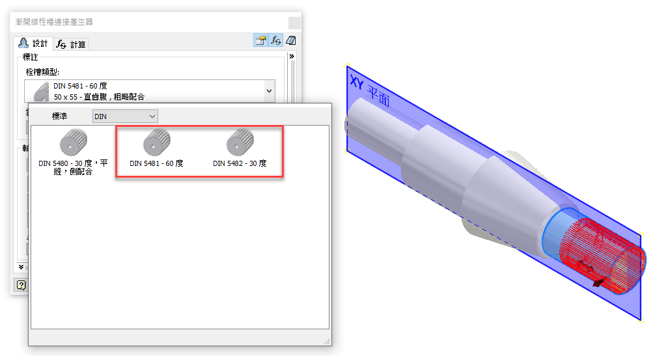Screen dimensions: 653x356
Task: Expand the side panel with » chevron
Action: pyautogui.click(x=292, y=56)
